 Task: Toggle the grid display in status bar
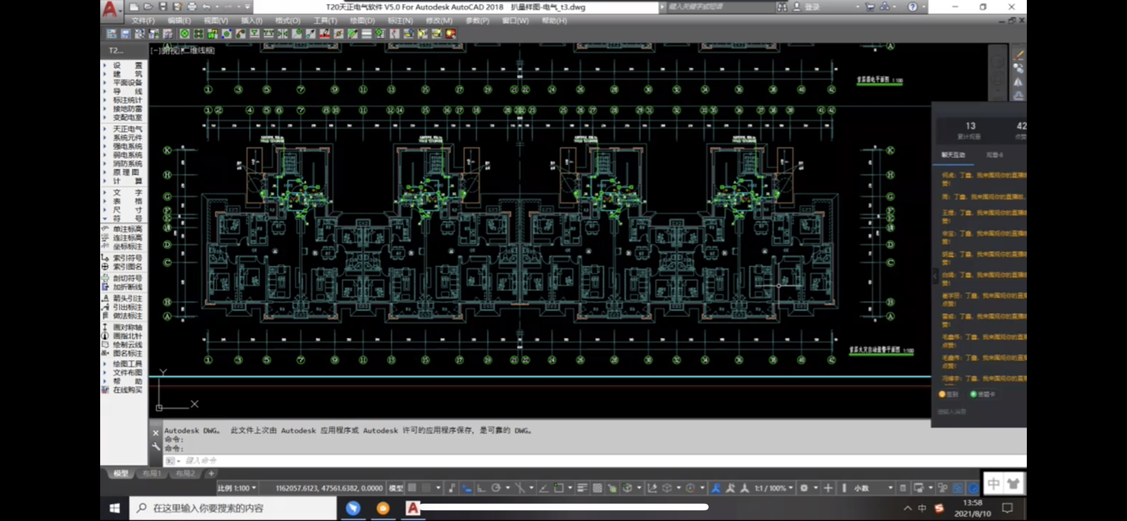[x=412, y=488]
